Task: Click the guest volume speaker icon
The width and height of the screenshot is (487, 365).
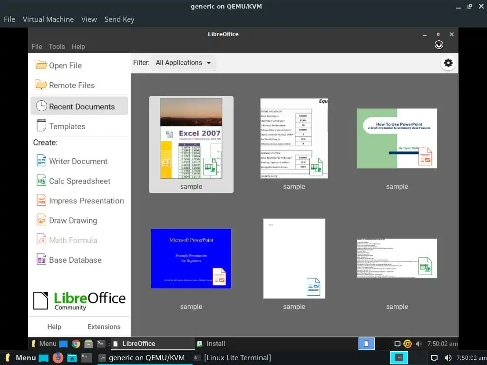Action: (419, 344)
